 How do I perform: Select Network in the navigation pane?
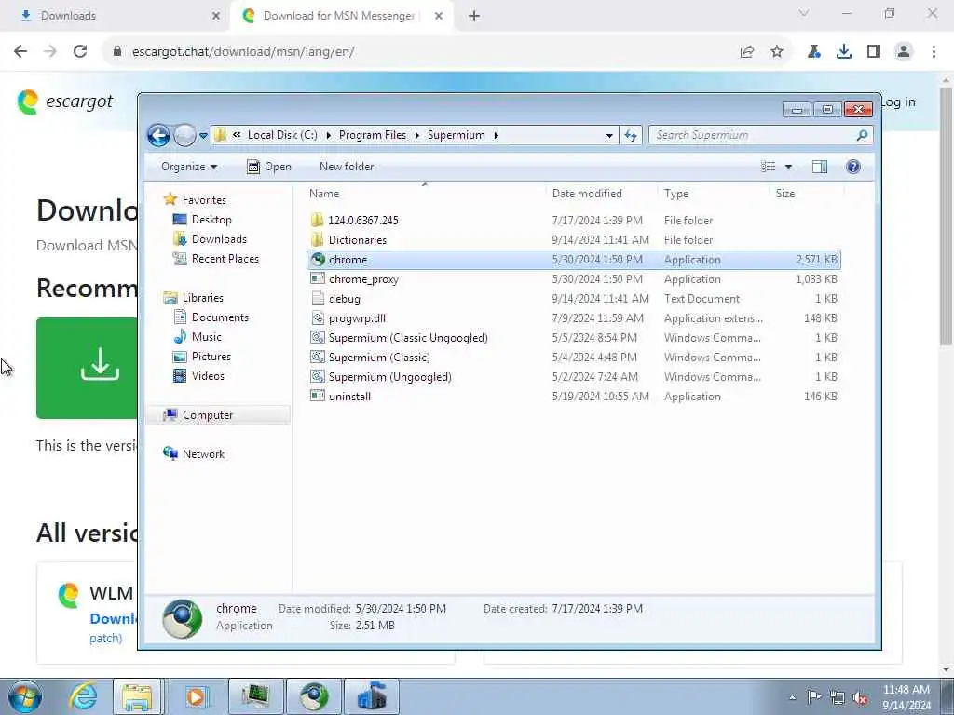click(203, 454)
